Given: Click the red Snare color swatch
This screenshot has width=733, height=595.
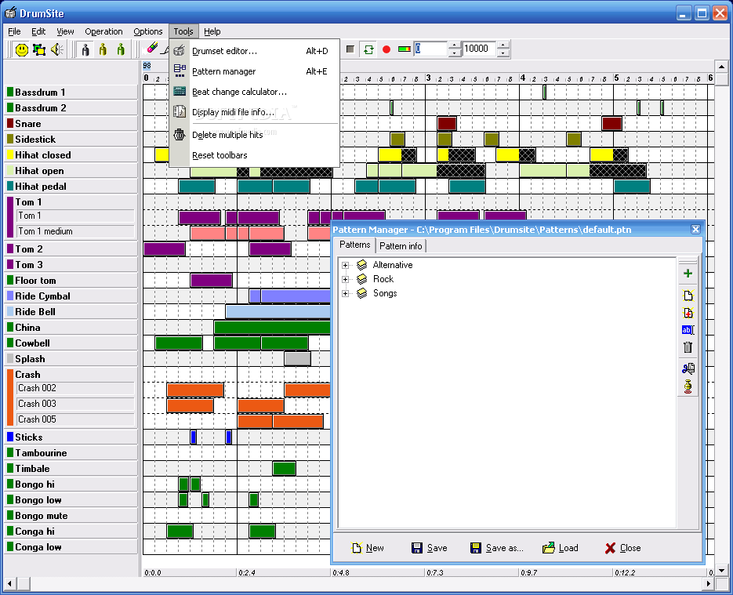Looking at the screenshot, I should (10, 123).
